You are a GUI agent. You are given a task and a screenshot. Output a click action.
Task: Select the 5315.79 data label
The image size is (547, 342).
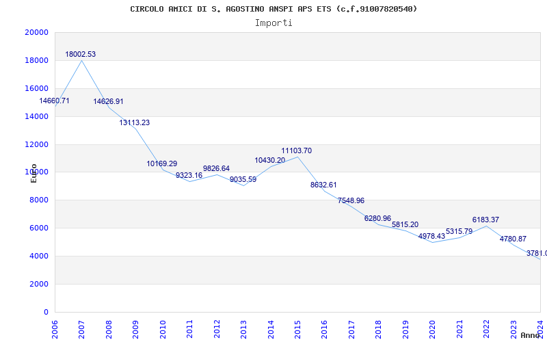click(x=459, y=232)
